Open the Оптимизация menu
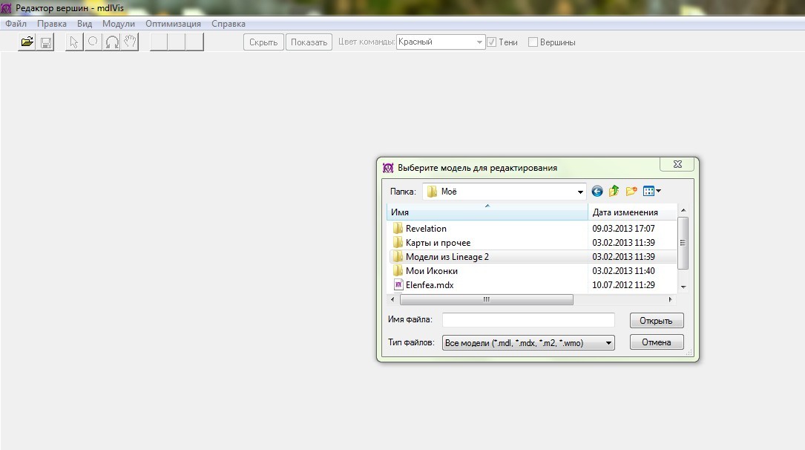The width and height of the screenshot is (805, 450). pyautogui.click(x=173, y=24)
